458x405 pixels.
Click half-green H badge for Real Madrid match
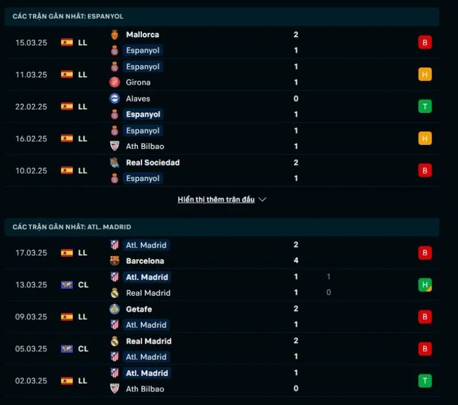pyautogui.click(x=425, y=285)
